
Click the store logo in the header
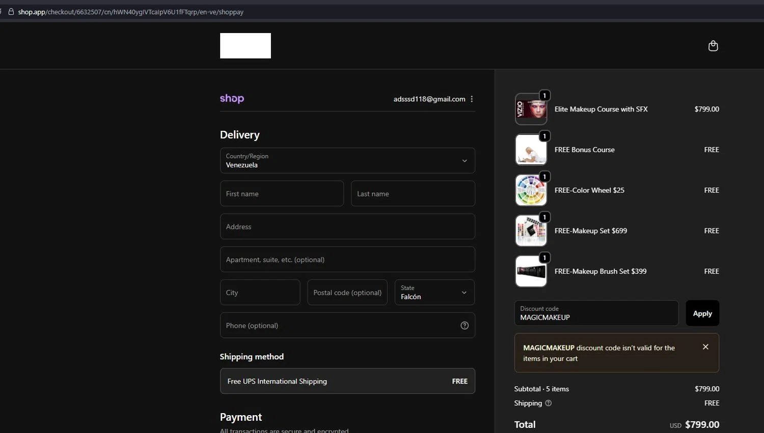pos(245,46)
